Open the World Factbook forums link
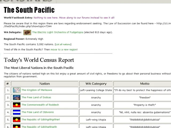 point(74,18)
